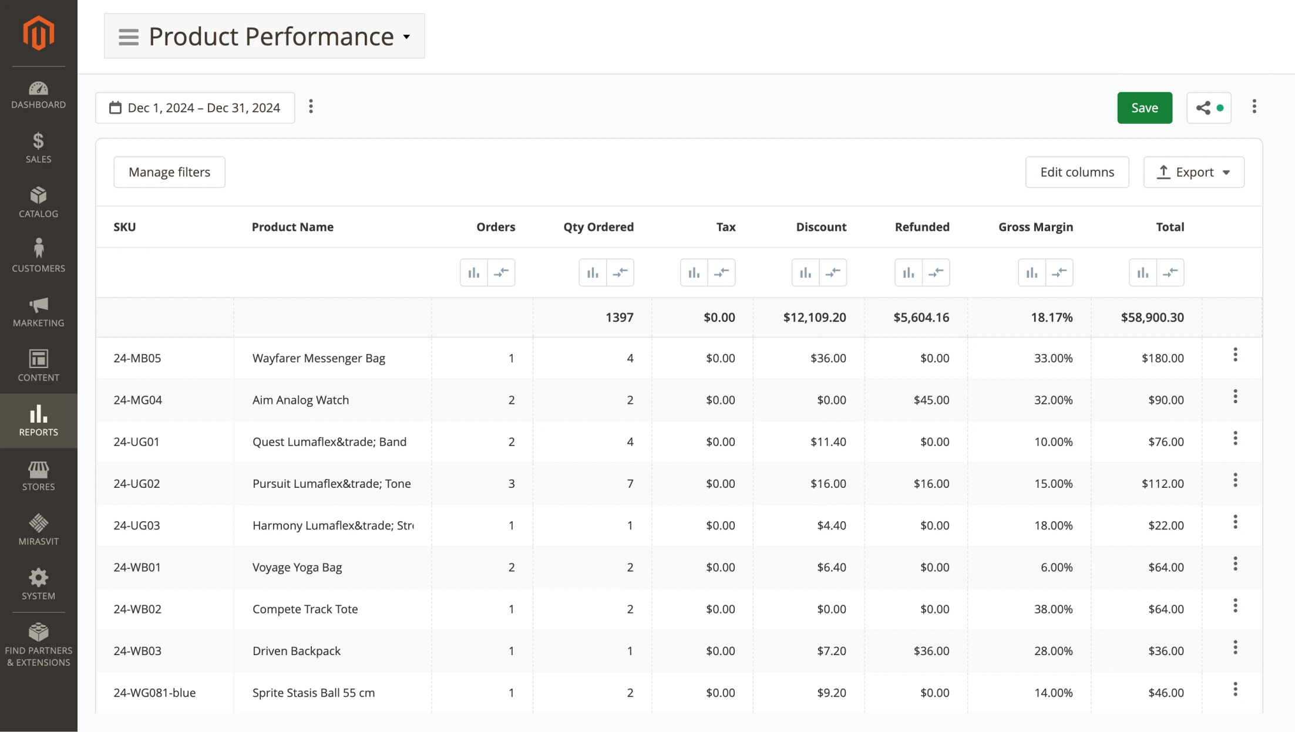This screenshot has height=732, width=1295.
Task: Open the three-dot menu next to date range
Action: pos(311,107)
